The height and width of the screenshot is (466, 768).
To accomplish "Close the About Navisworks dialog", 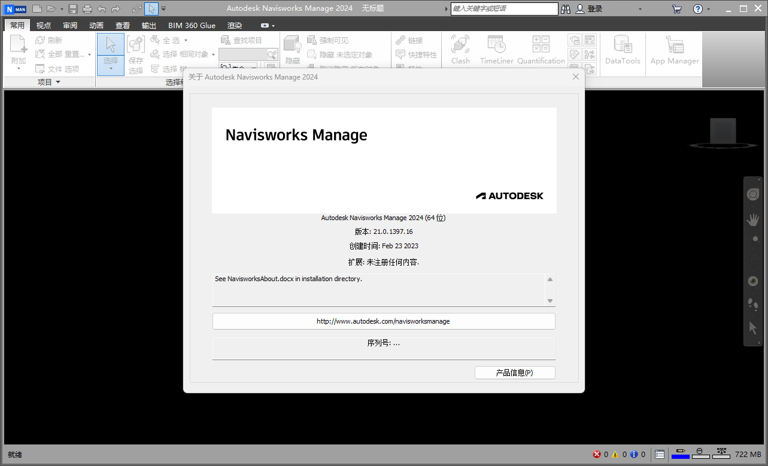I will click(x=576, y=77).
